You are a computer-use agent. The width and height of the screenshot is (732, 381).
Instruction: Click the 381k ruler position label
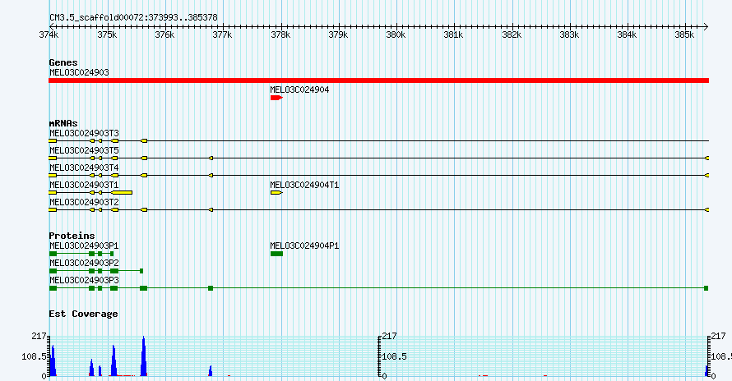(x=453, y=35)
